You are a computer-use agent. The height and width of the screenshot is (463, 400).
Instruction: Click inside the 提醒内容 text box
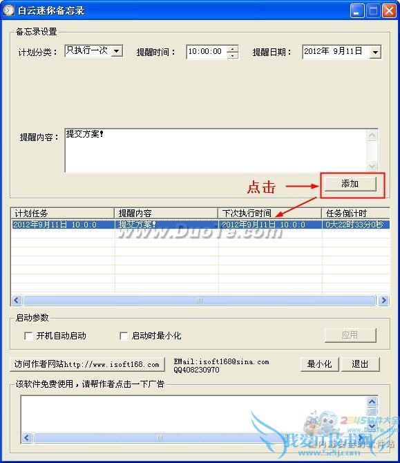(216, 150)
